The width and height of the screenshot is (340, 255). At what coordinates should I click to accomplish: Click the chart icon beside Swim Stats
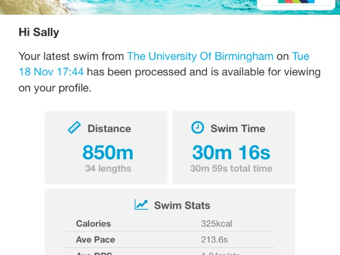141,205
